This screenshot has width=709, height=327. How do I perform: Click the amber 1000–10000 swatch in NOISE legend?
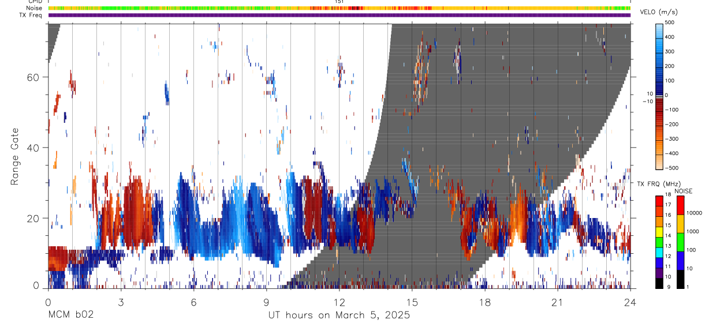[x=680, y=224]
